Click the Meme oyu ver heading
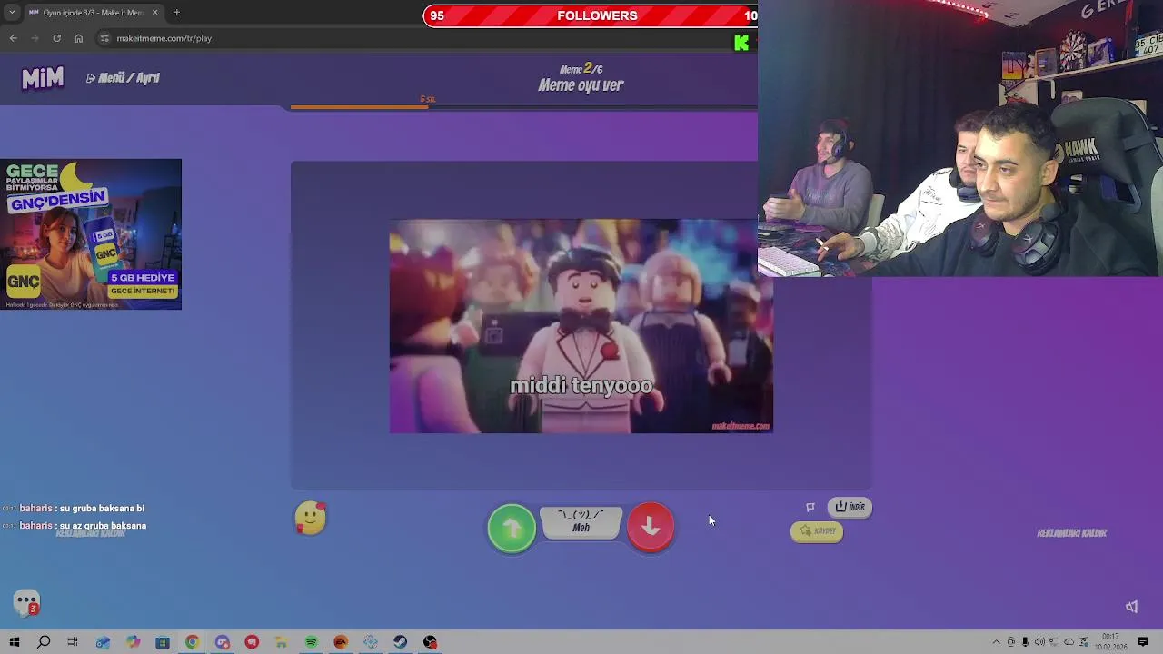Image resolution: width=1163 pixels, height=654 pixels. (581, 85)
